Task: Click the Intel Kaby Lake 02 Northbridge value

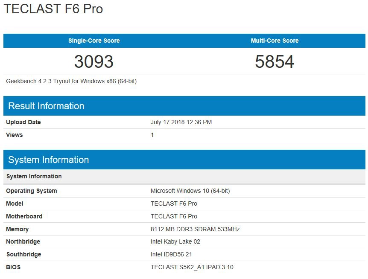Action: point(175,242)
